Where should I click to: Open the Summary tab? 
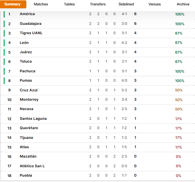click(x=13, y=4)
